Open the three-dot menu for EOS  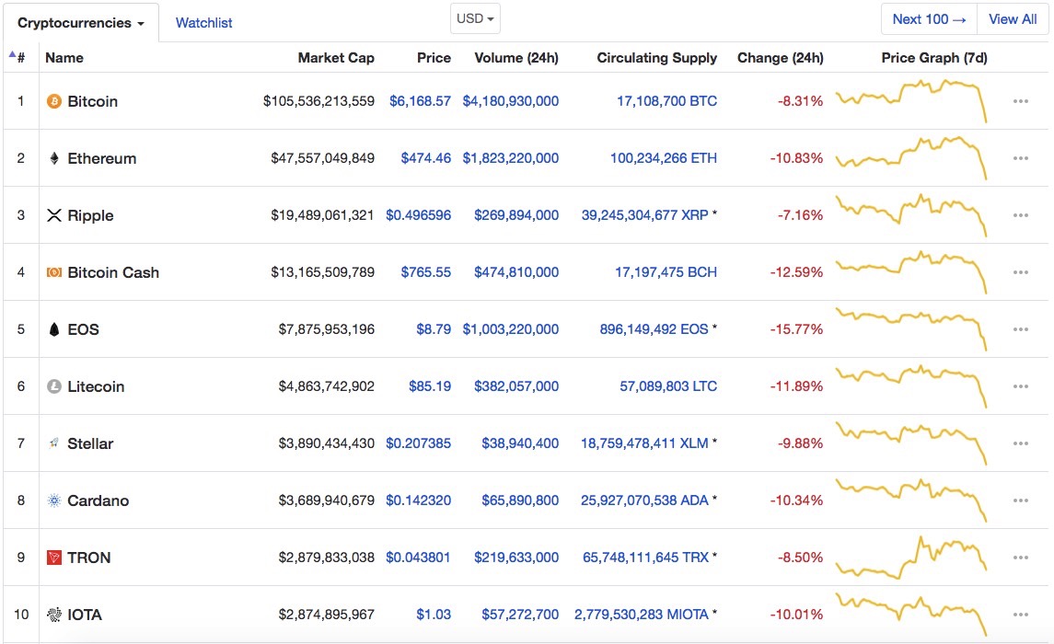coord(1020,329)
